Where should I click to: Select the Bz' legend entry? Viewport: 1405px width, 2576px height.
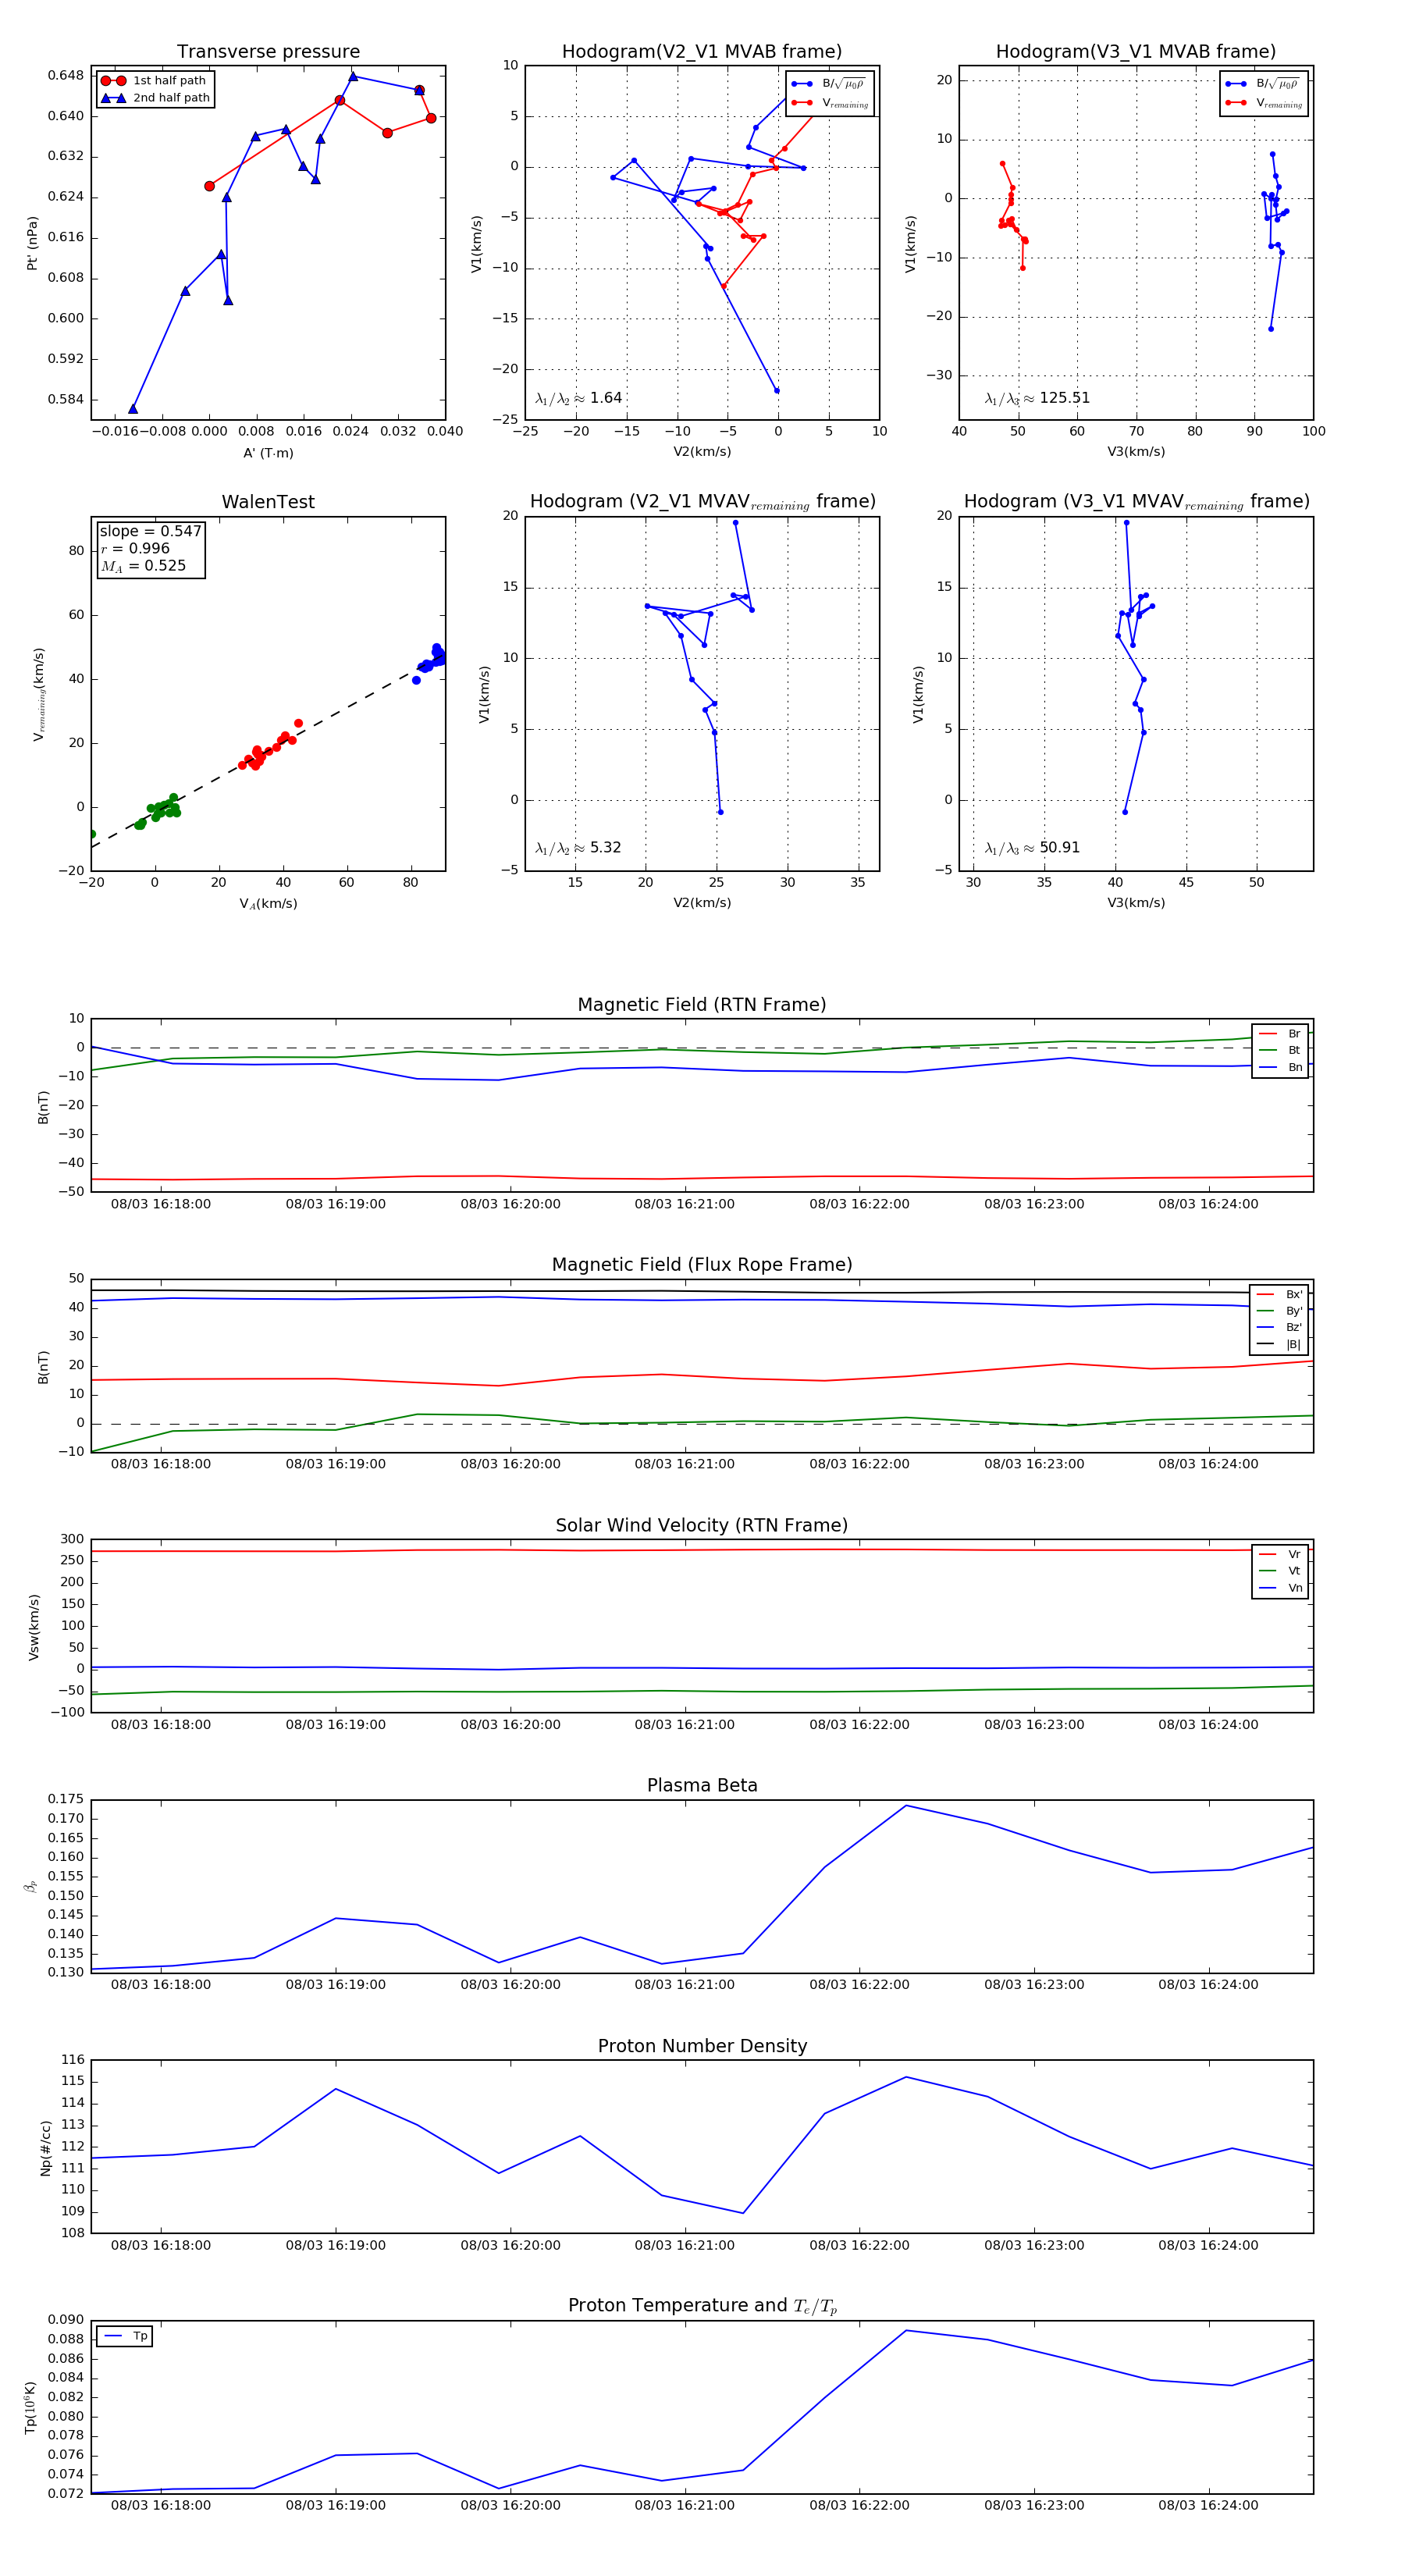click(1279, 1328)
